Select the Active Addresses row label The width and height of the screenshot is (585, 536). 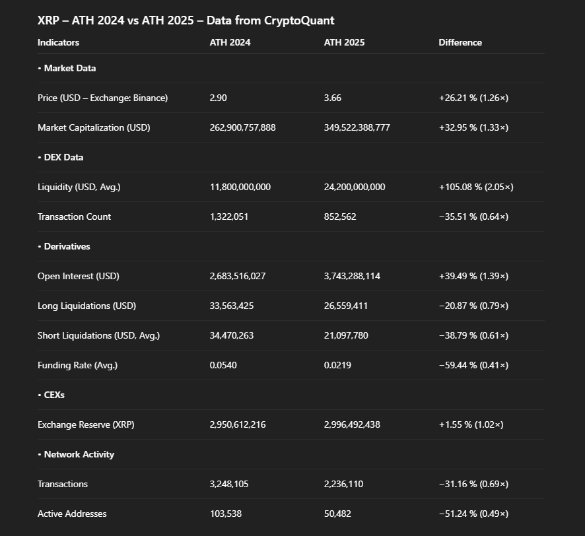click(72, 514)
